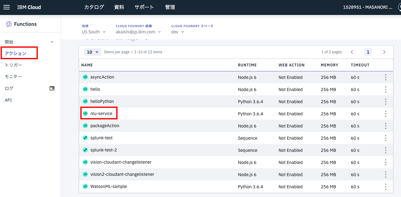Open the hamburger navigation menu

coord(6,7)
